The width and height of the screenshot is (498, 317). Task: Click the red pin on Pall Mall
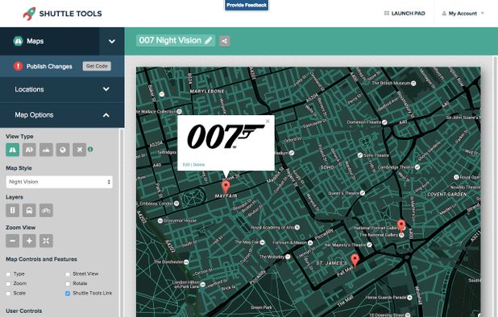[355, 260]
